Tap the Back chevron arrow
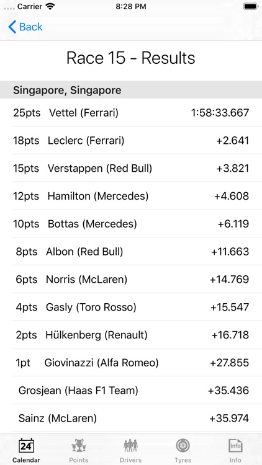Screen dimensions: 262x465 (x=12, y=27)
